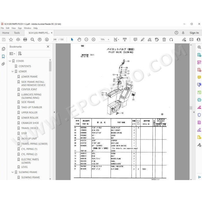Show the Bookmarks panel icon
Screen dimensions: 202x202
(x=3, y=57)
